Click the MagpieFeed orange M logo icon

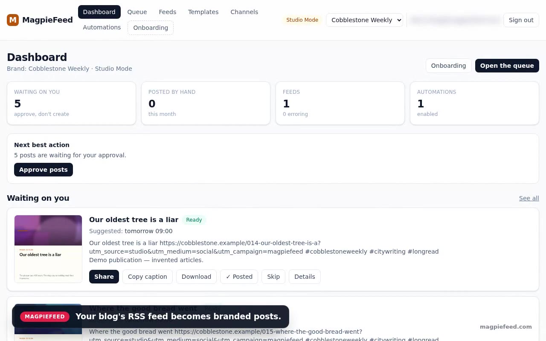[13, 20]
